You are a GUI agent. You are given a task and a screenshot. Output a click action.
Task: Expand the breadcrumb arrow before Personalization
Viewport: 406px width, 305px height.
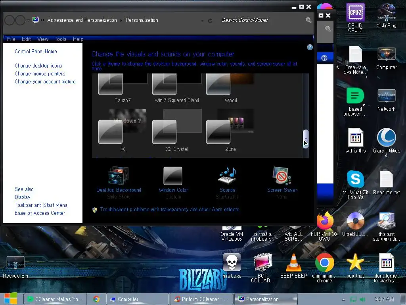(121, 20)
